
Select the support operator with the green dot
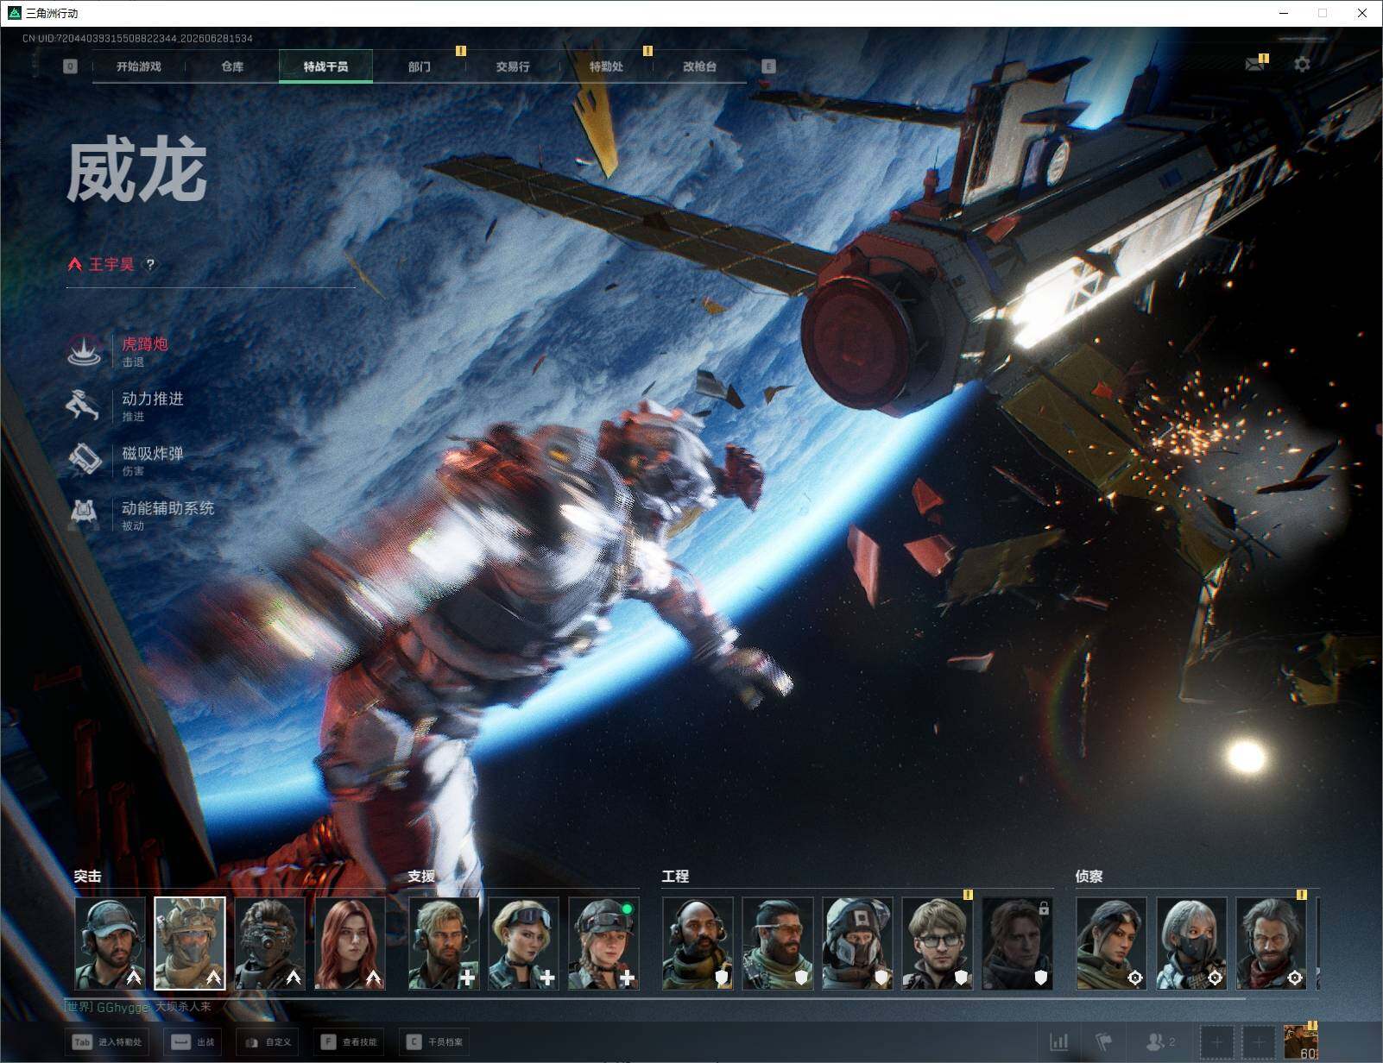[x=603, y=943]
